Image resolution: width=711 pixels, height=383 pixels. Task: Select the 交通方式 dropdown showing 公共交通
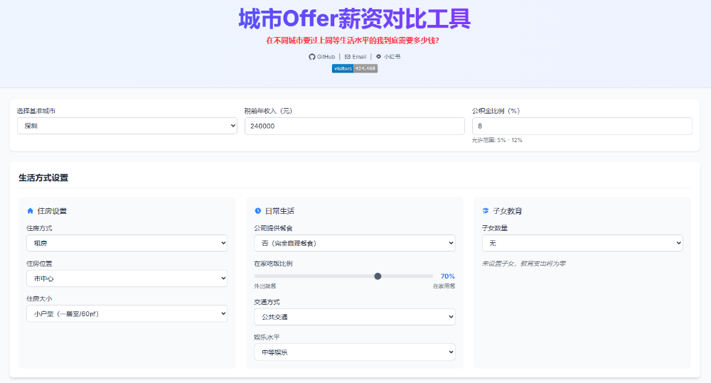[x=354, y=317]
